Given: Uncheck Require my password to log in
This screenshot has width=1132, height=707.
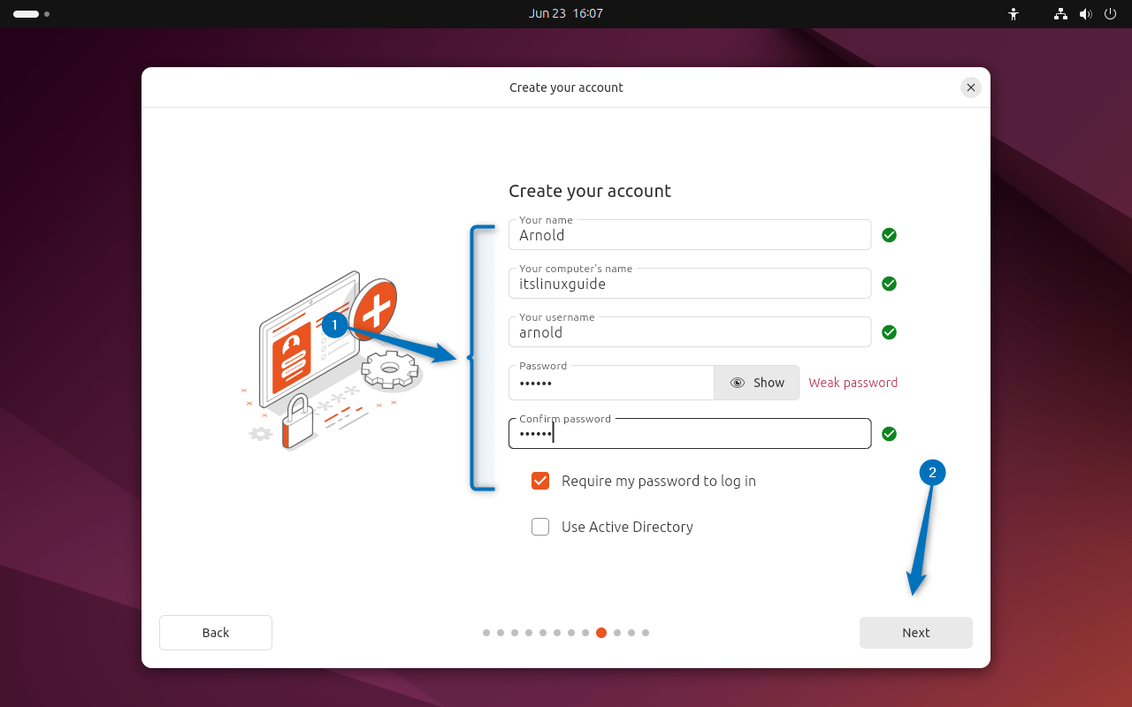Looking at the screenshot, I should [x=540, y=481].
